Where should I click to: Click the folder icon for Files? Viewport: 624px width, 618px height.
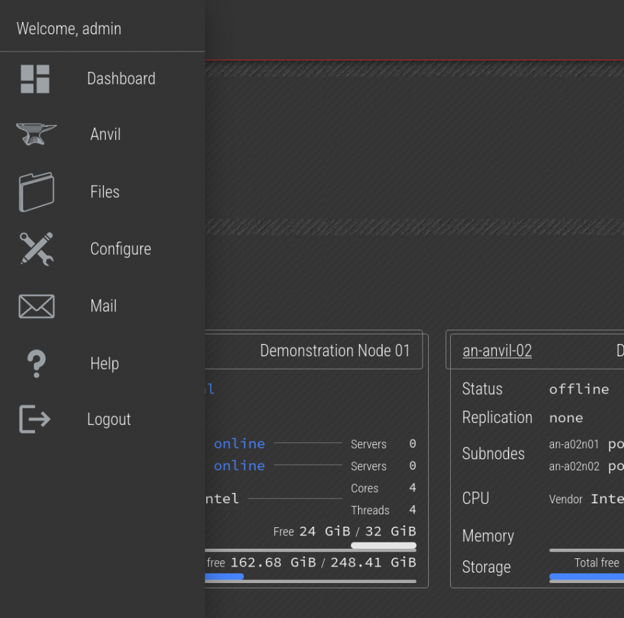[x=36, y=192]
